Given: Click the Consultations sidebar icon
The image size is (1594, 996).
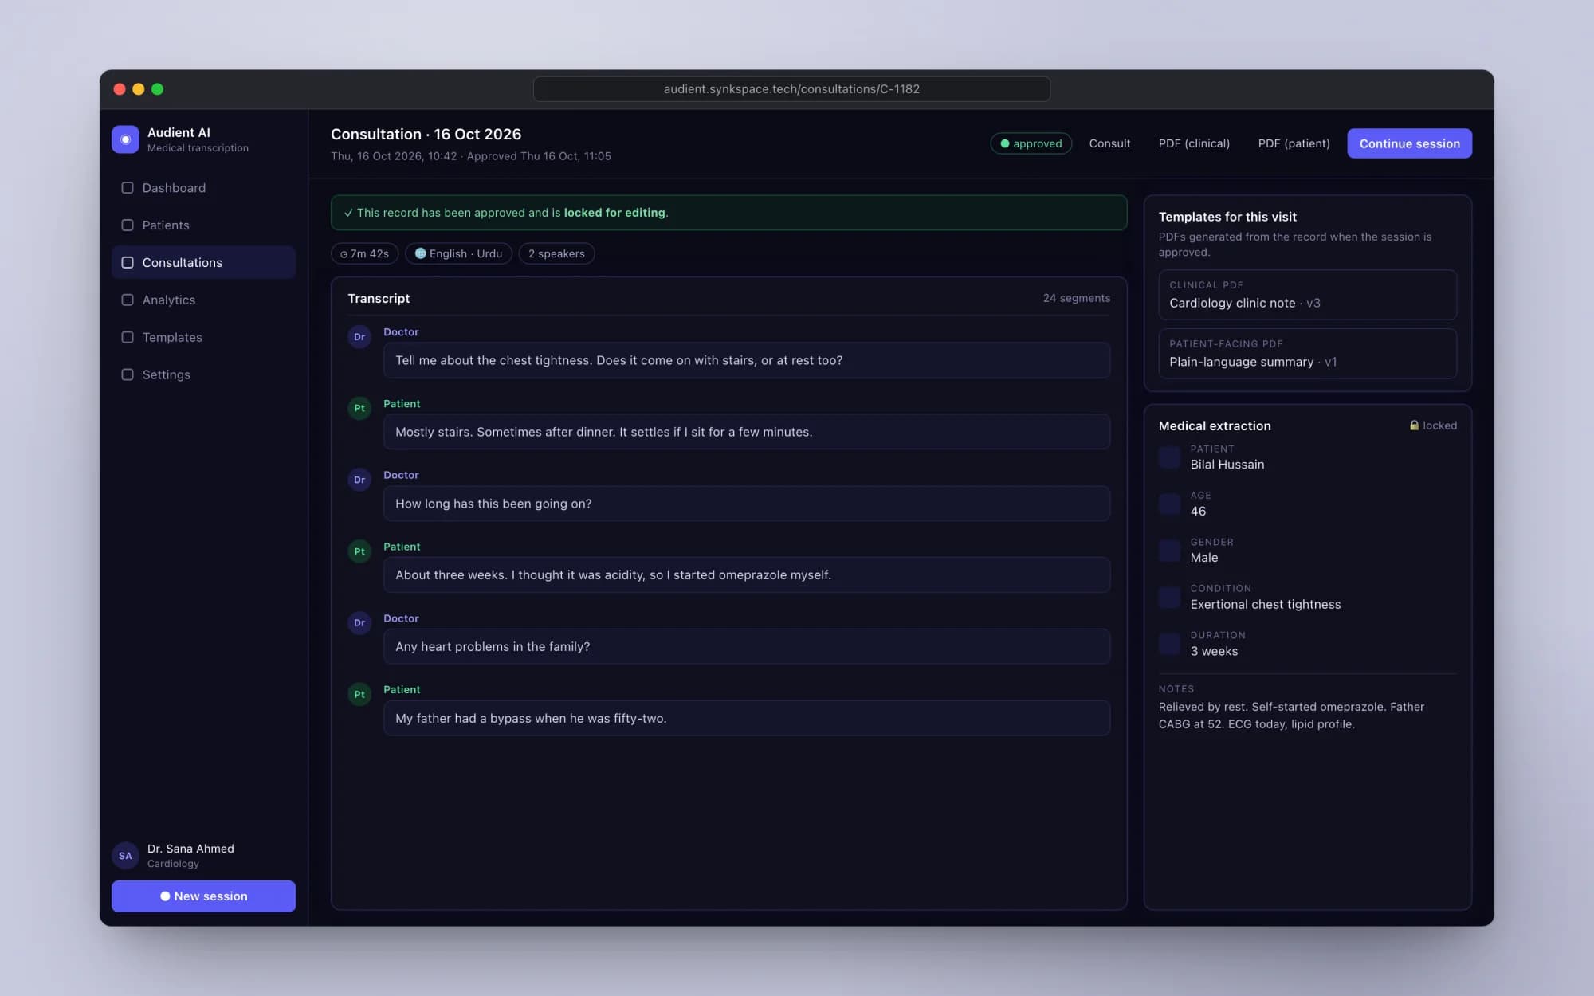Looking at the screenshot, I should point(127,263).
